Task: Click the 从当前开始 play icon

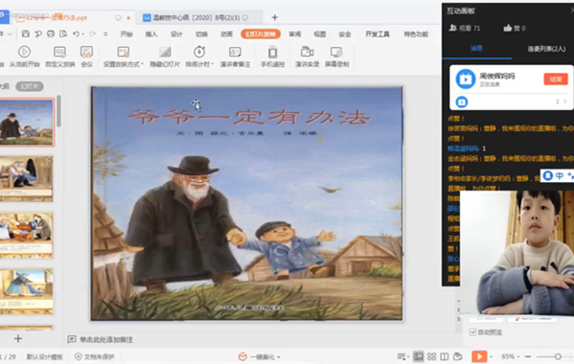Action: 24,52
